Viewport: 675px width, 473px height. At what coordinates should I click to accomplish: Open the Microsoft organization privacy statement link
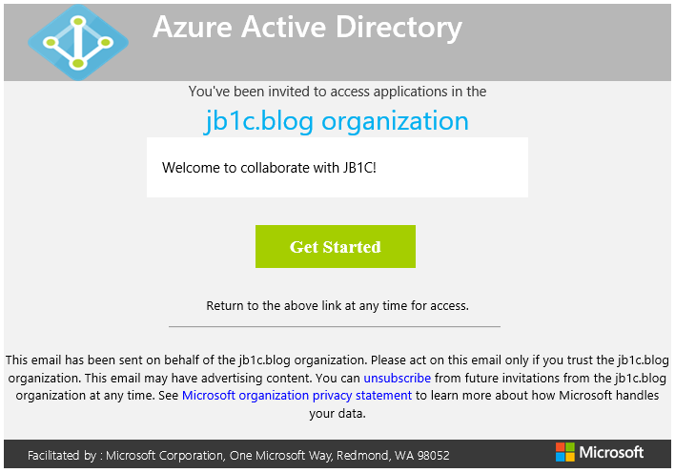[297, 395]
